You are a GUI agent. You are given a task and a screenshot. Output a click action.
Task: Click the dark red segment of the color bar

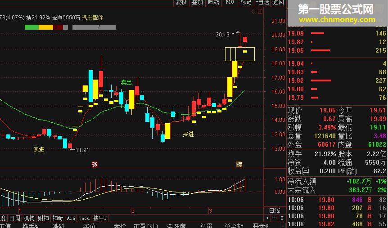click(x=58, y=27)
